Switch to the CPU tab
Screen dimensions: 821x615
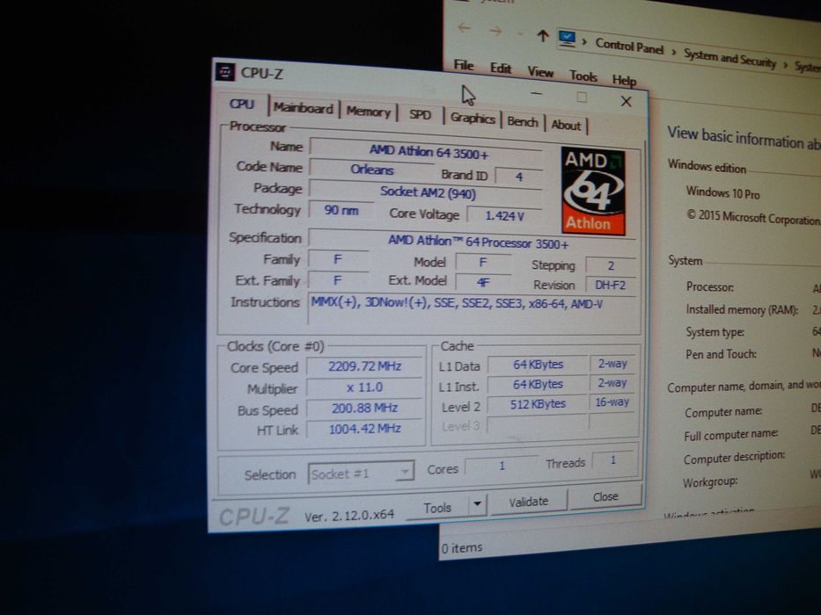(241, 104)
